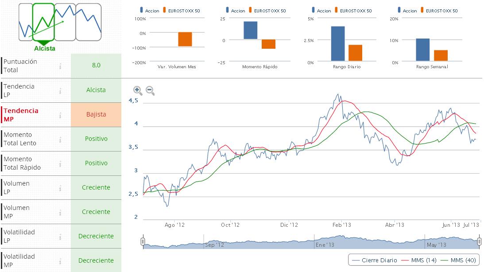Open info icon for Momento Total Rápido
The height and width of the screenshot is (272, 484).
[60, 163]
